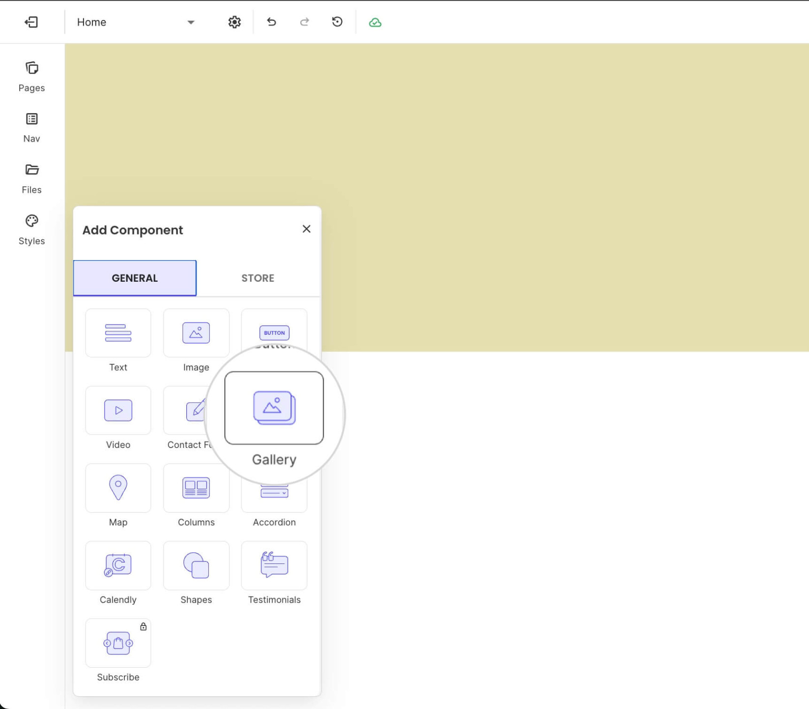Open the Nav sidebar panel

[32, 128]
